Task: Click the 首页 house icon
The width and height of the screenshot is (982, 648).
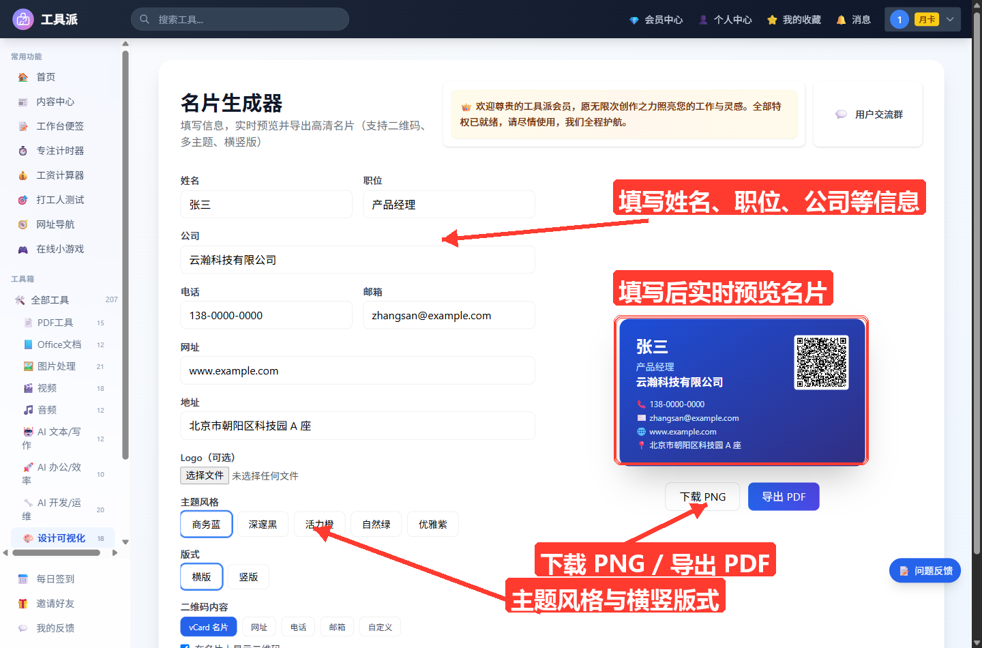Action: tap(23, 77)
